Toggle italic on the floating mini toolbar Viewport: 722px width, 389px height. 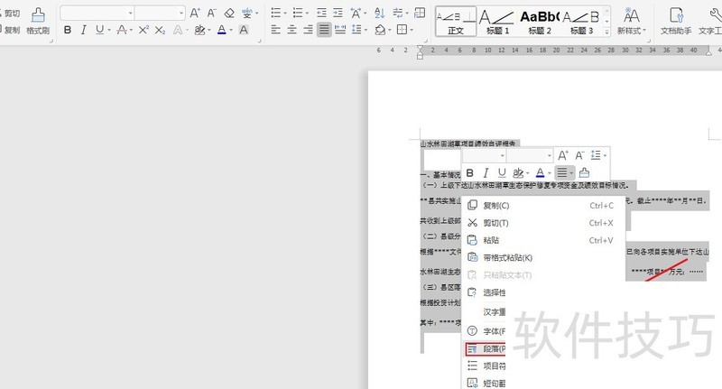(486, 172)
